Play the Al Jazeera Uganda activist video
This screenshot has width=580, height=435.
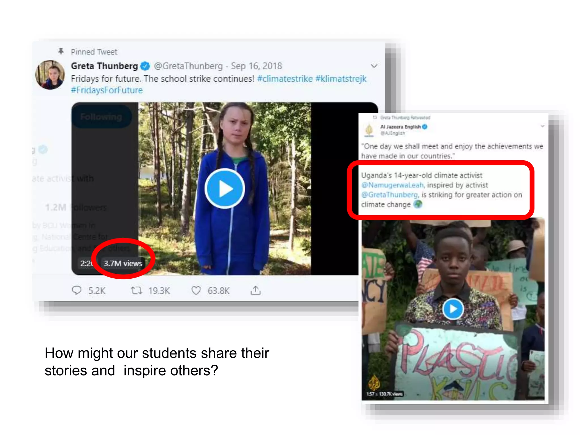tap(453, 309)
